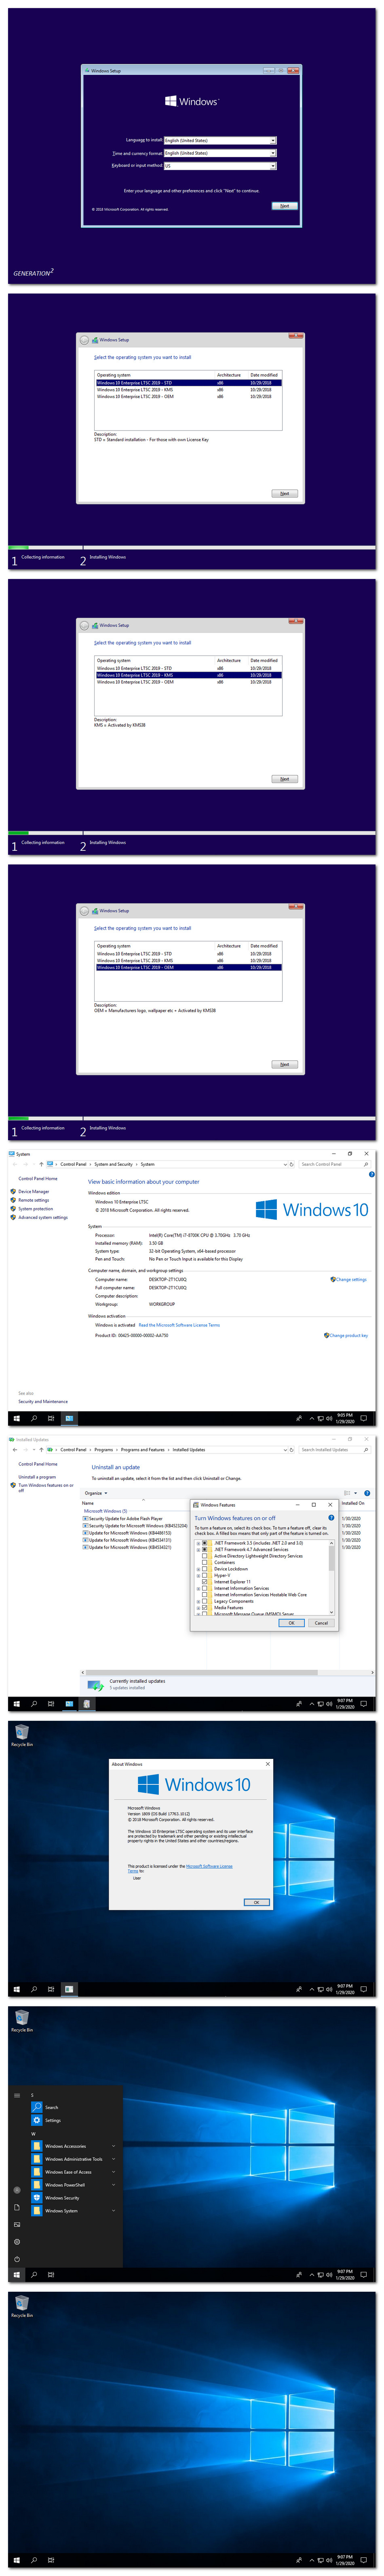This screenshot has width=384, height=2576.
Task: Click Next on the language selection setup screen
Action: click(284, 206)
